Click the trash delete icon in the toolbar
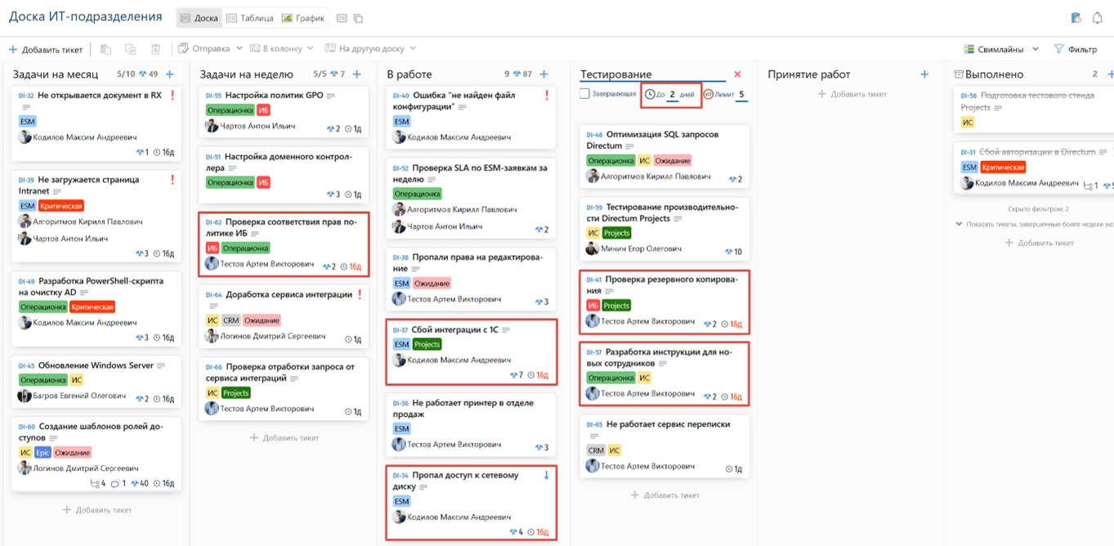This screenshot has width=1114, height=546. click(154, 48)
